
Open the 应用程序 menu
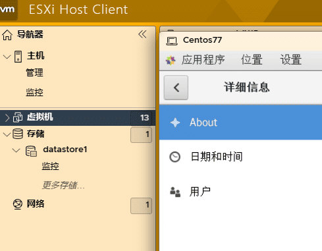203,60
